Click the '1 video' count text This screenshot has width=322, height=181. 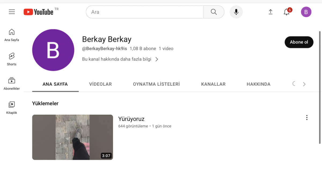pos(166,49)
